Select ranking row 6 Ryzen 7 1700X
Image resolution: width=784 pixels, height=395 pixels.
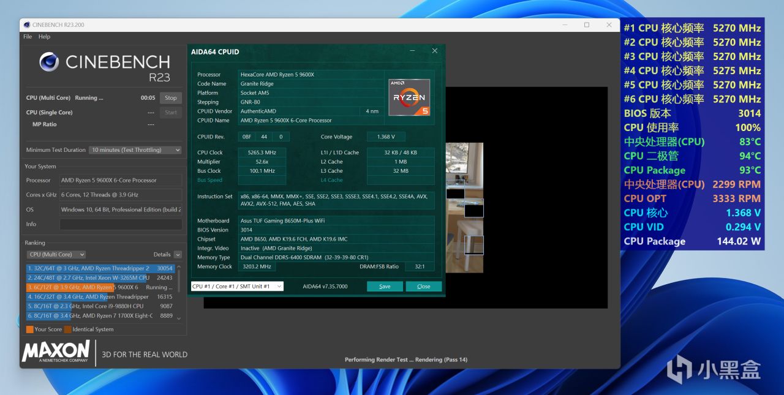click(100, 315)
